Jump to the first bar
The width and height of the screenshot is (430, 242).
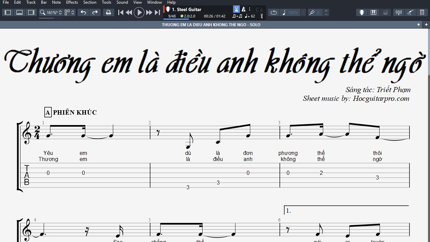pos(121,12)
